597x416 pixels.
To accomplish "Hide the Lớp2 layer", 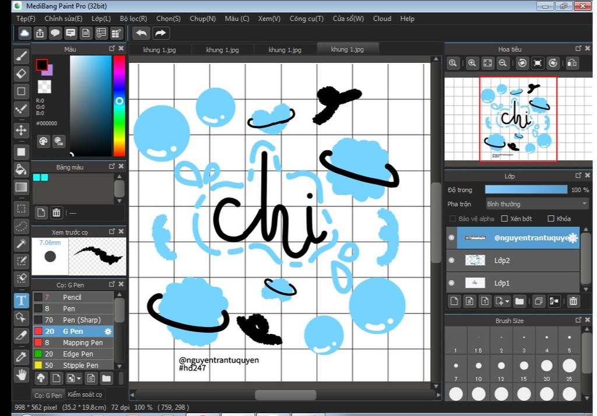I will point(452,260).
